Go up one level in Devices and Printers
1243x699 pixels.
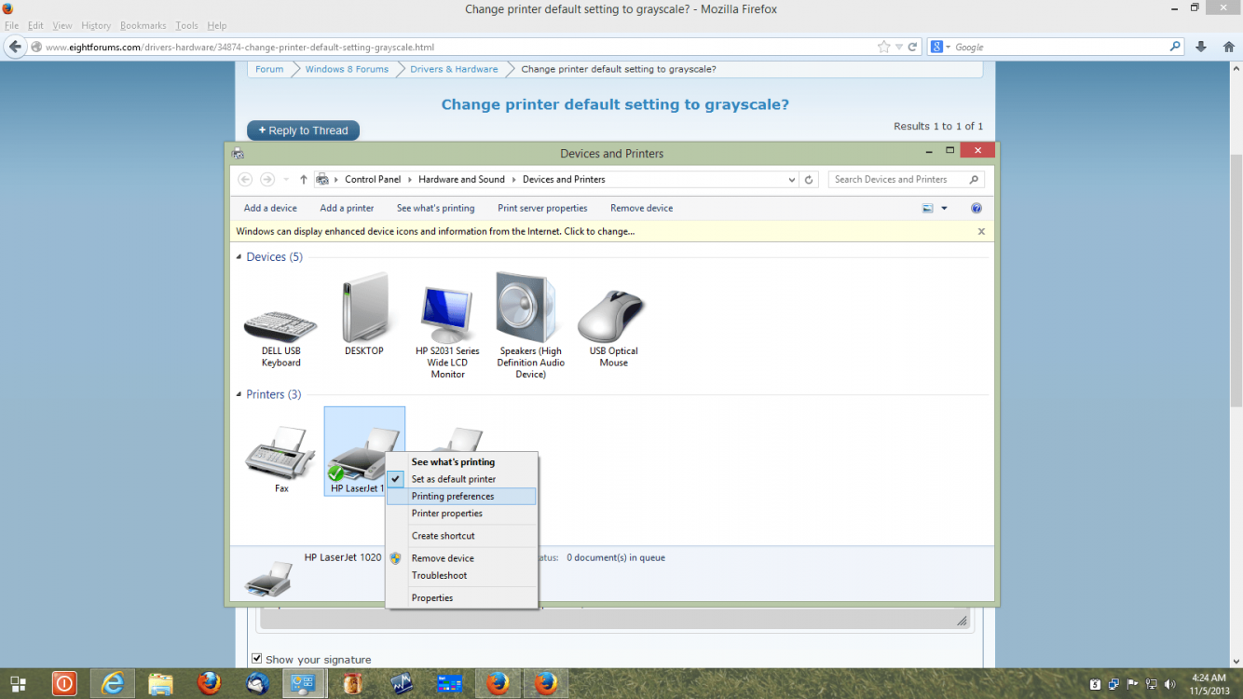(x=304, y=179)
